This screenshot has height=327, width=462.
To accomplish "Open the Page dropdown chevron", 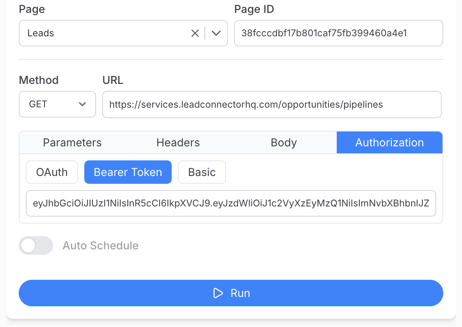I will 216,33.
